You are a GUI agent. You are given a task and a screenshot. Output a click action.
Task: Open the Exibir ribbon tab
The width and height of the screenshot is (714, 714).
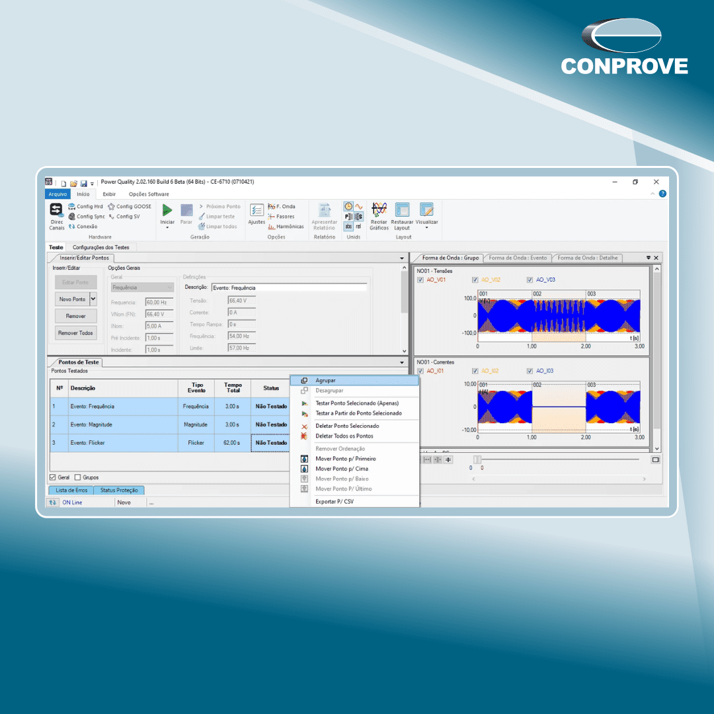pos(109,194)
